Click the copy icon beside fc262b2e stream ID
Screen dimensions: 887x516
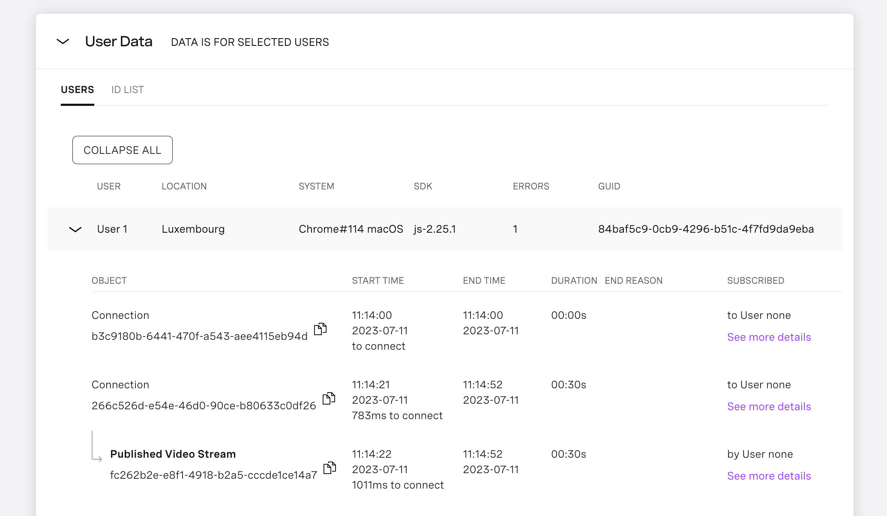coord(330,468)
